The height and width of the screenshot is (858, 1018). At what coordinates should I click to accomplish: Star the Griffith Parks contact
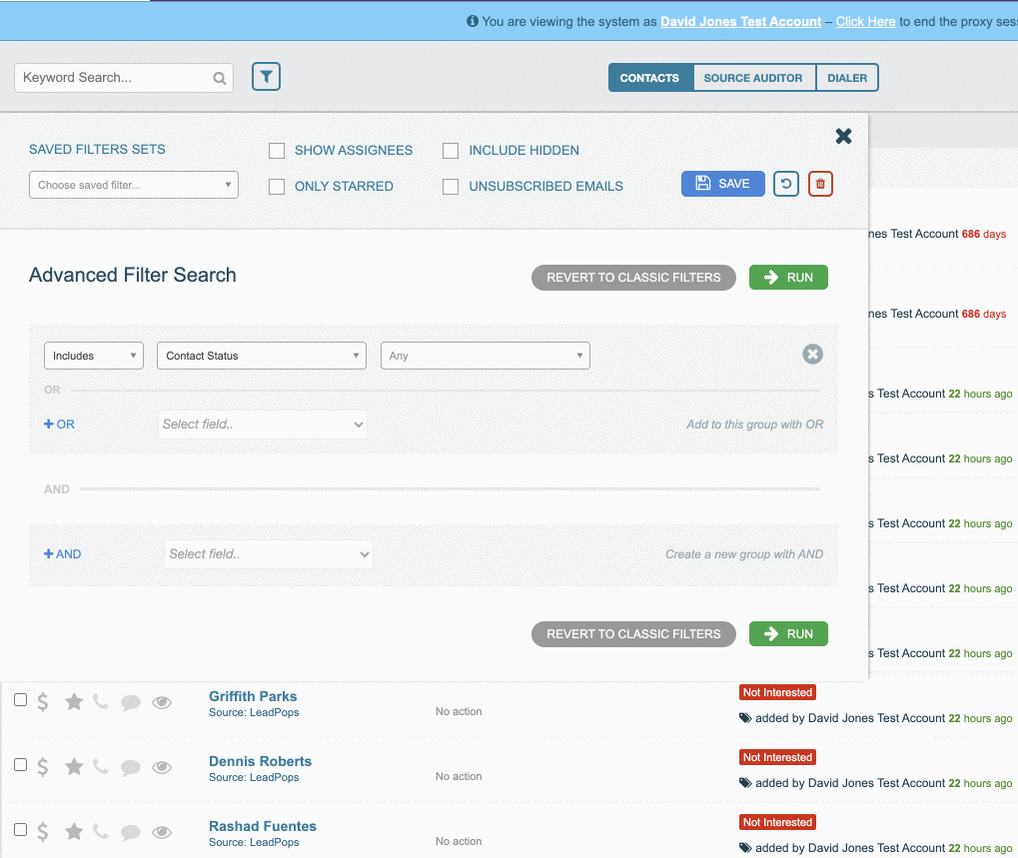click(x=74, y=702)
